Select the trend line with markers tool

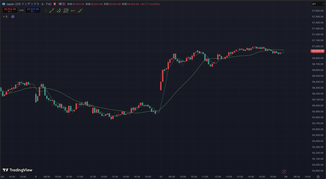59,10
